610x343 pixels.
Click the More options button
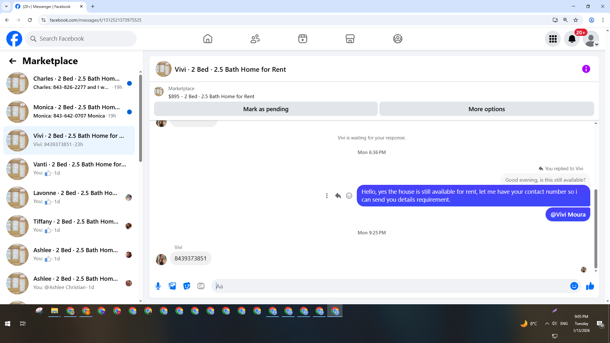click(x=486, y=109)
